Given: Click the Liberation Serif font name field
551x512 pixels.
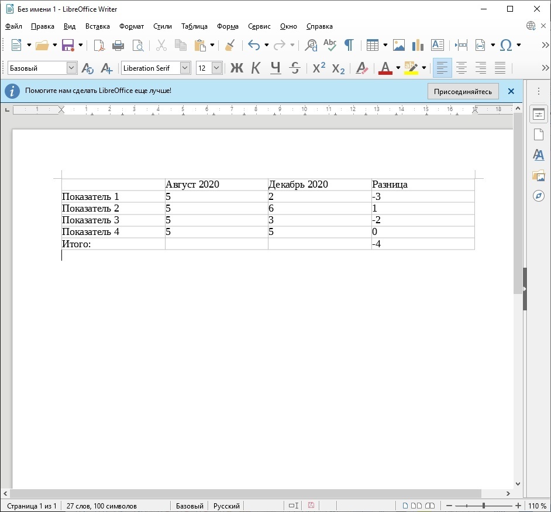Looking at the screenshot, I should click(150, 68).
